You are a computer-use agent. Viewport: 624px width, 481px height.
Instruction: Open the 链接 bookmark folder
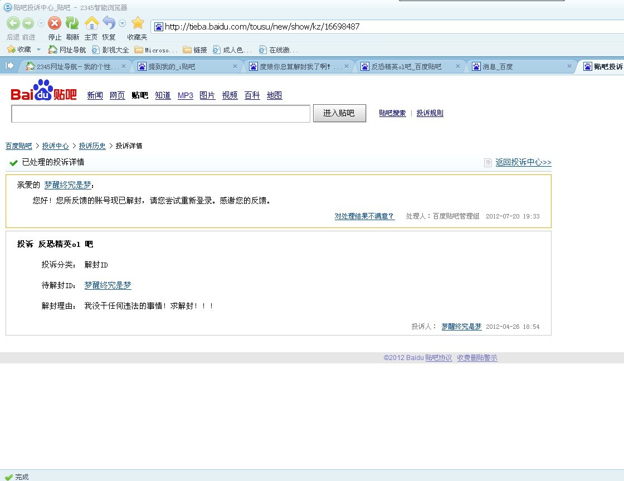(x=195, y=50)
